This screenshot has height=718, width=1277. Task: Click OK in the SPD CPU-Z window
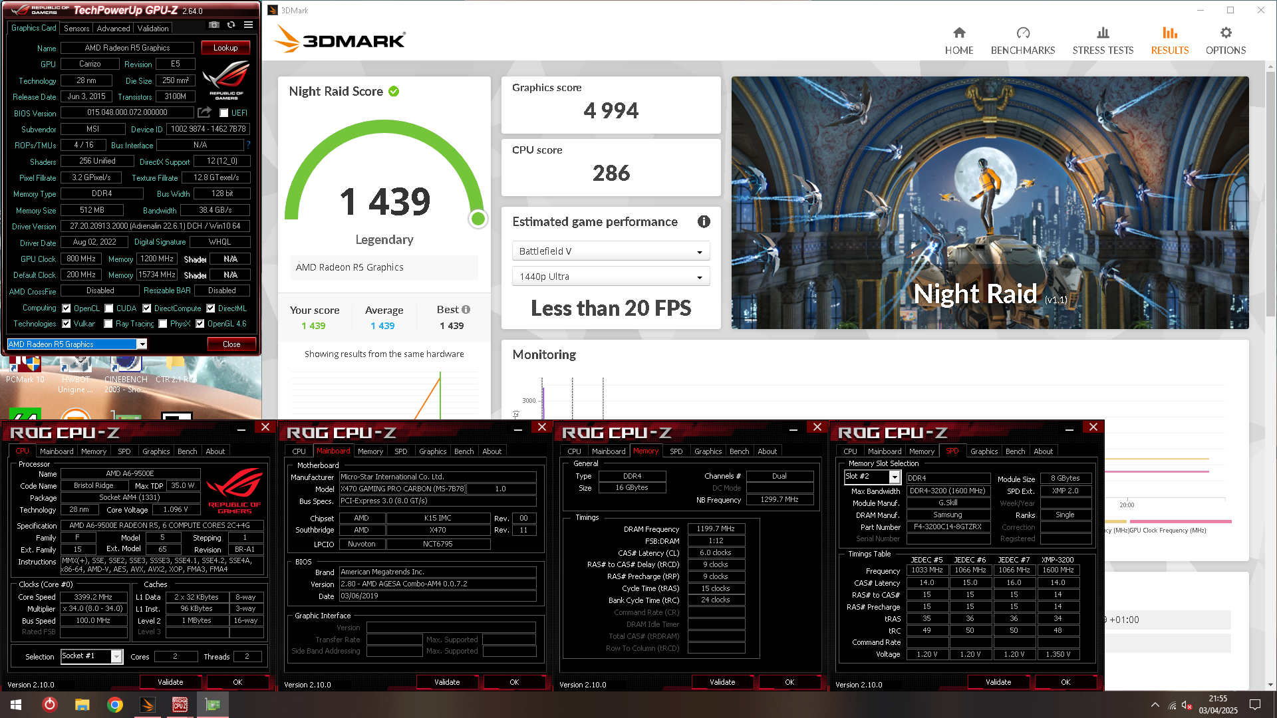coord(1065,682)
